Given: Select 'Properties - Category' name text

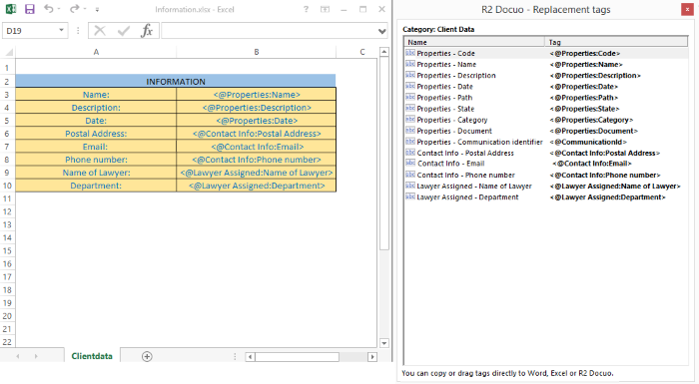Looking at the screenshot, I should tap(452, 120).
